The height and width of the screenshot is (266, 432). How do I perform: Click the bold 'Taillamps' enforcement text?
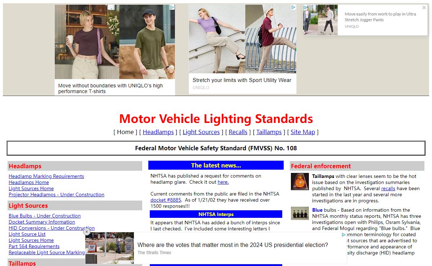323,176
